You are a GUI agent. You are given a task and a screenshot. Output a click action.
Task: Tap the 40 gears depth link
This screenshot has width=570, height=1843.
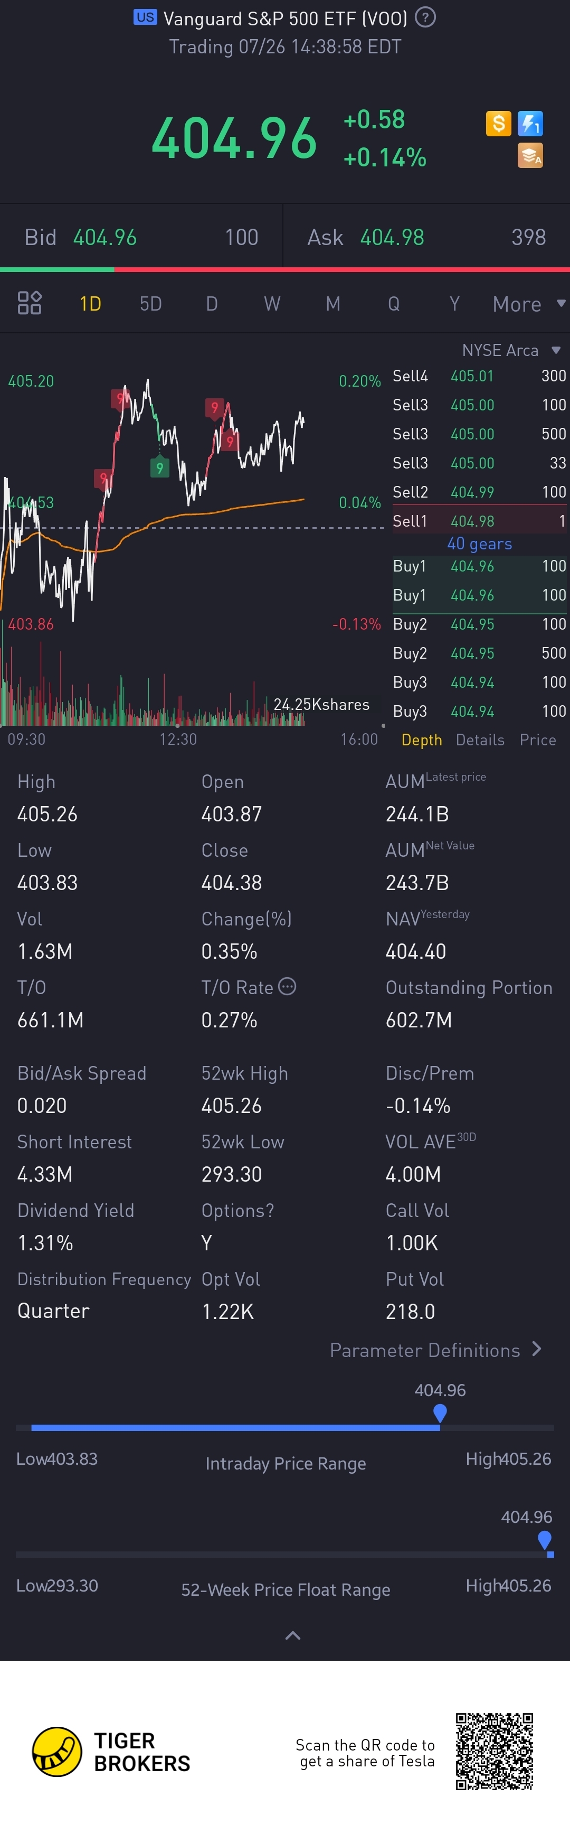(479, 544)
